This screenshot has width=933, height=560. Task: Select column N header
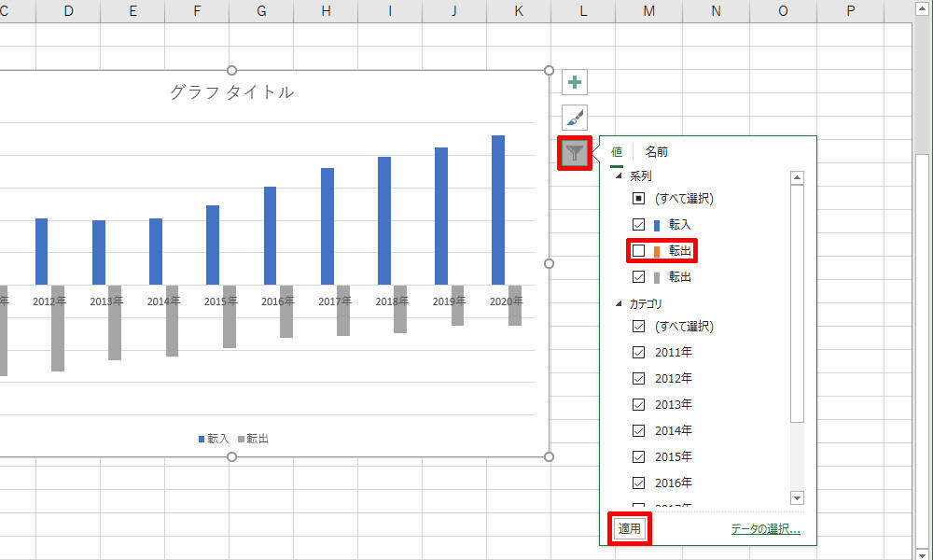[x=716, y=10]
